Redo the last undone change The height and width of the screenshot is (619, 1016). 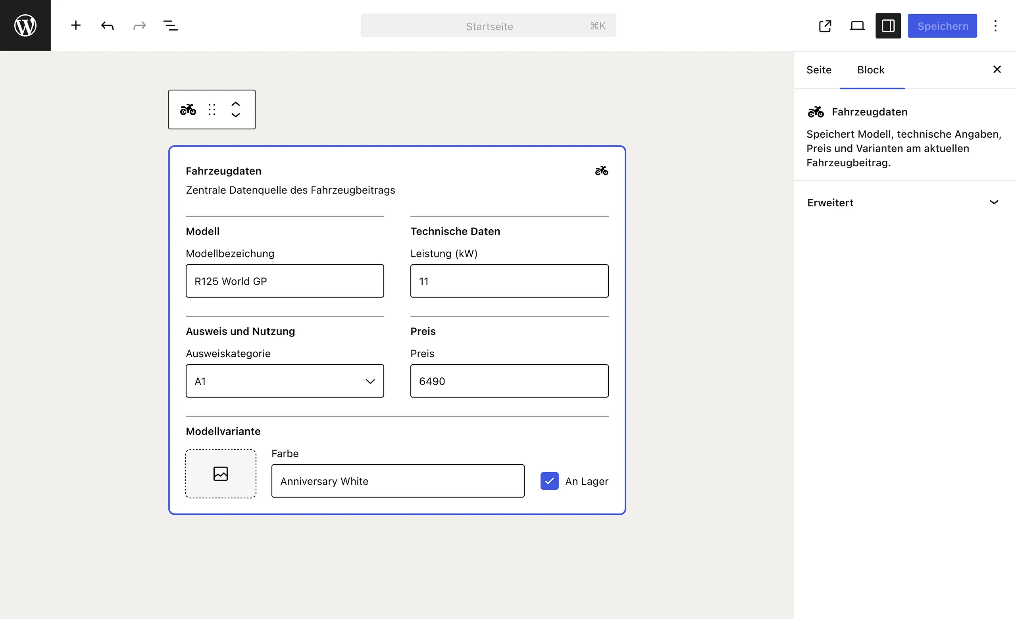[x=139, y=25]
